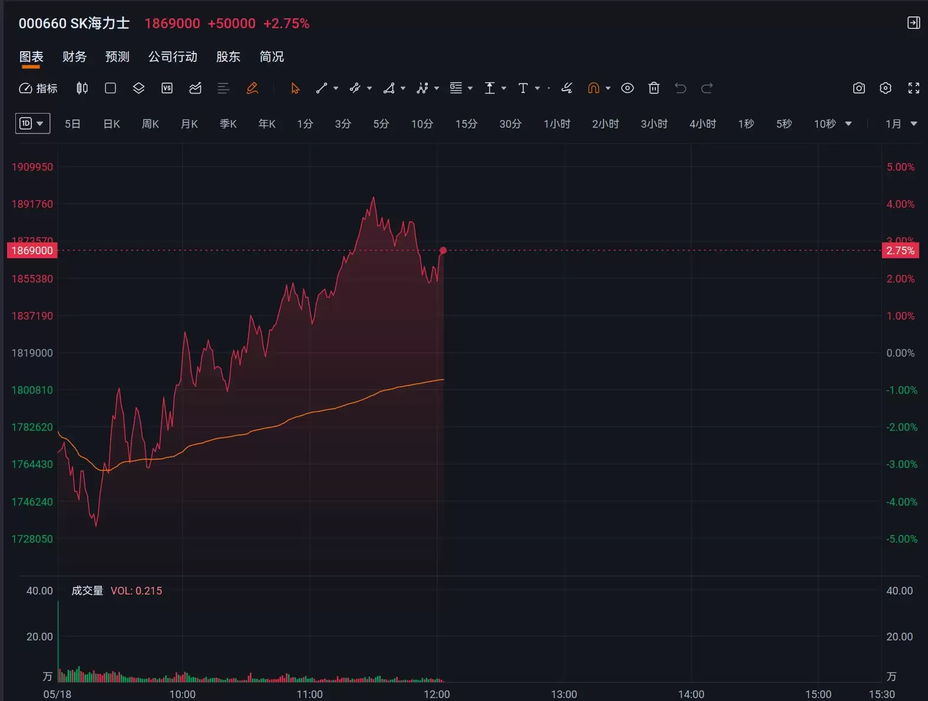Open the 指标 indicators panel

pos(38,88)
